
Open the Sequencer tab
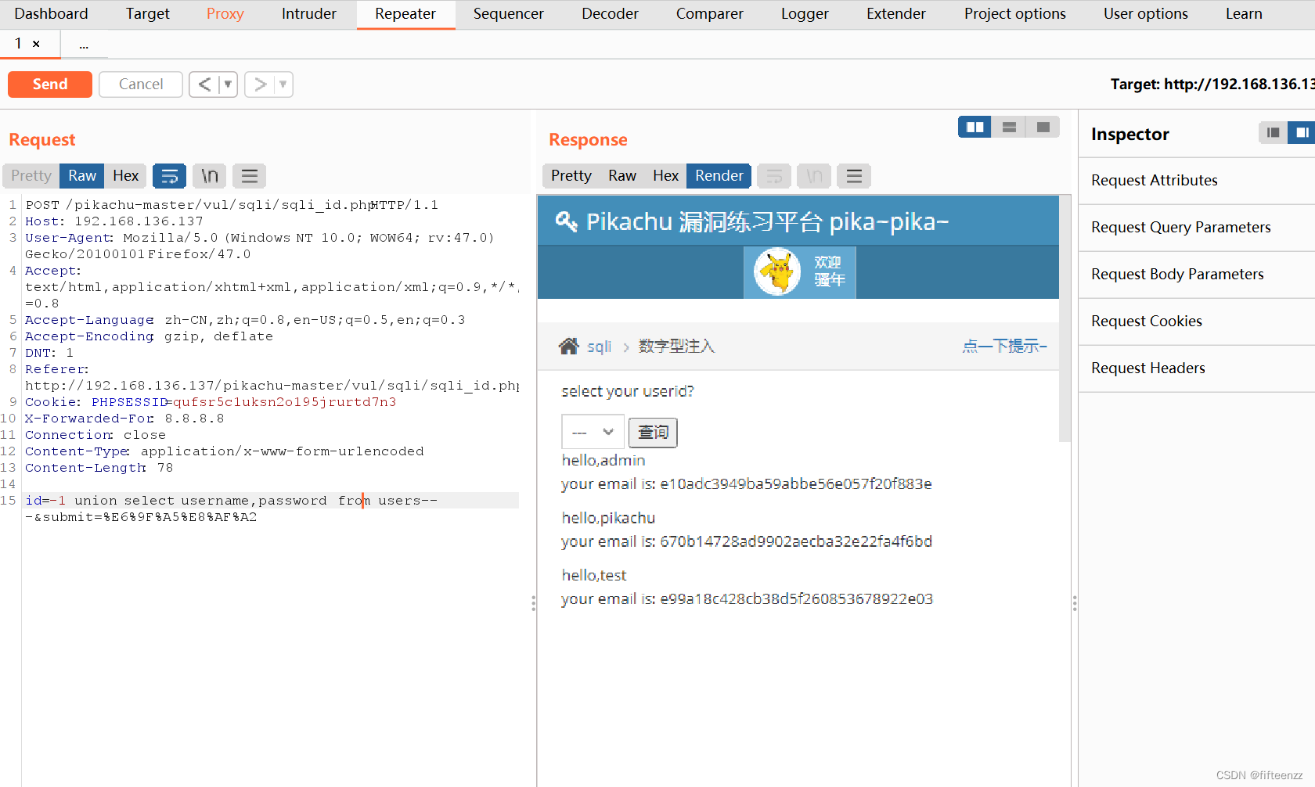(508, 14)
